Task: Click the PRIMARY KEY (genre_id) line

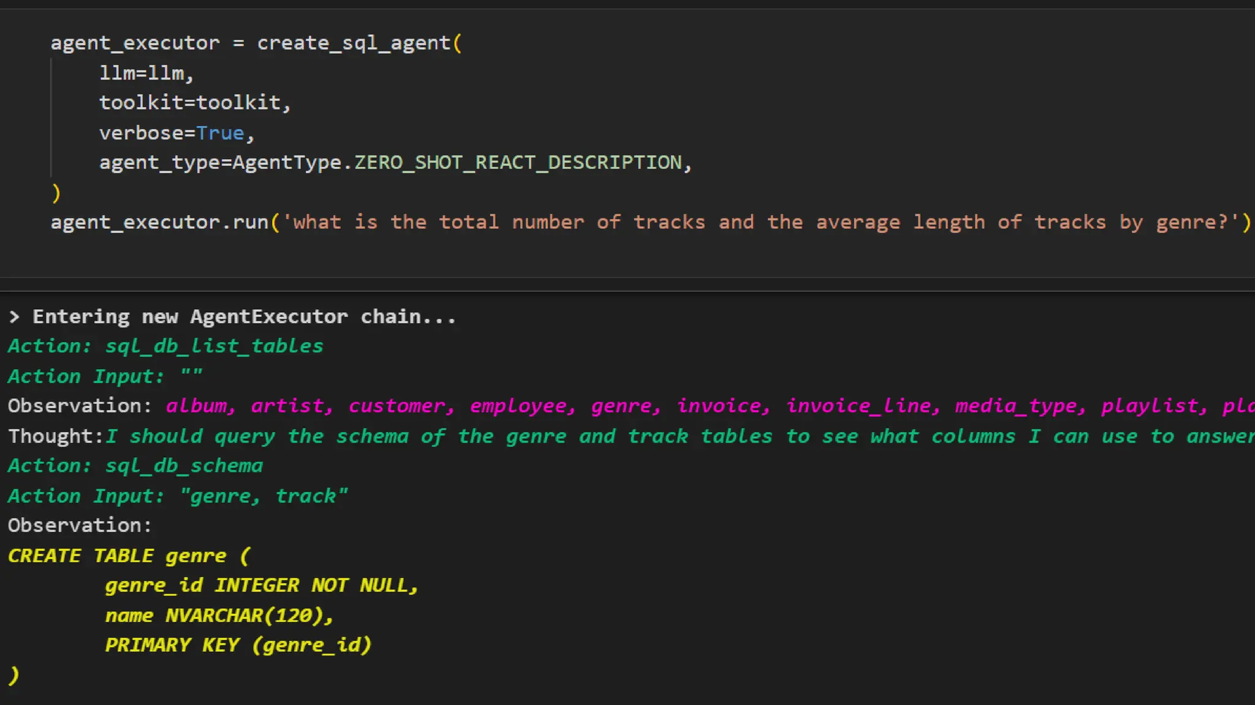Action: click(x=238, y=645)
